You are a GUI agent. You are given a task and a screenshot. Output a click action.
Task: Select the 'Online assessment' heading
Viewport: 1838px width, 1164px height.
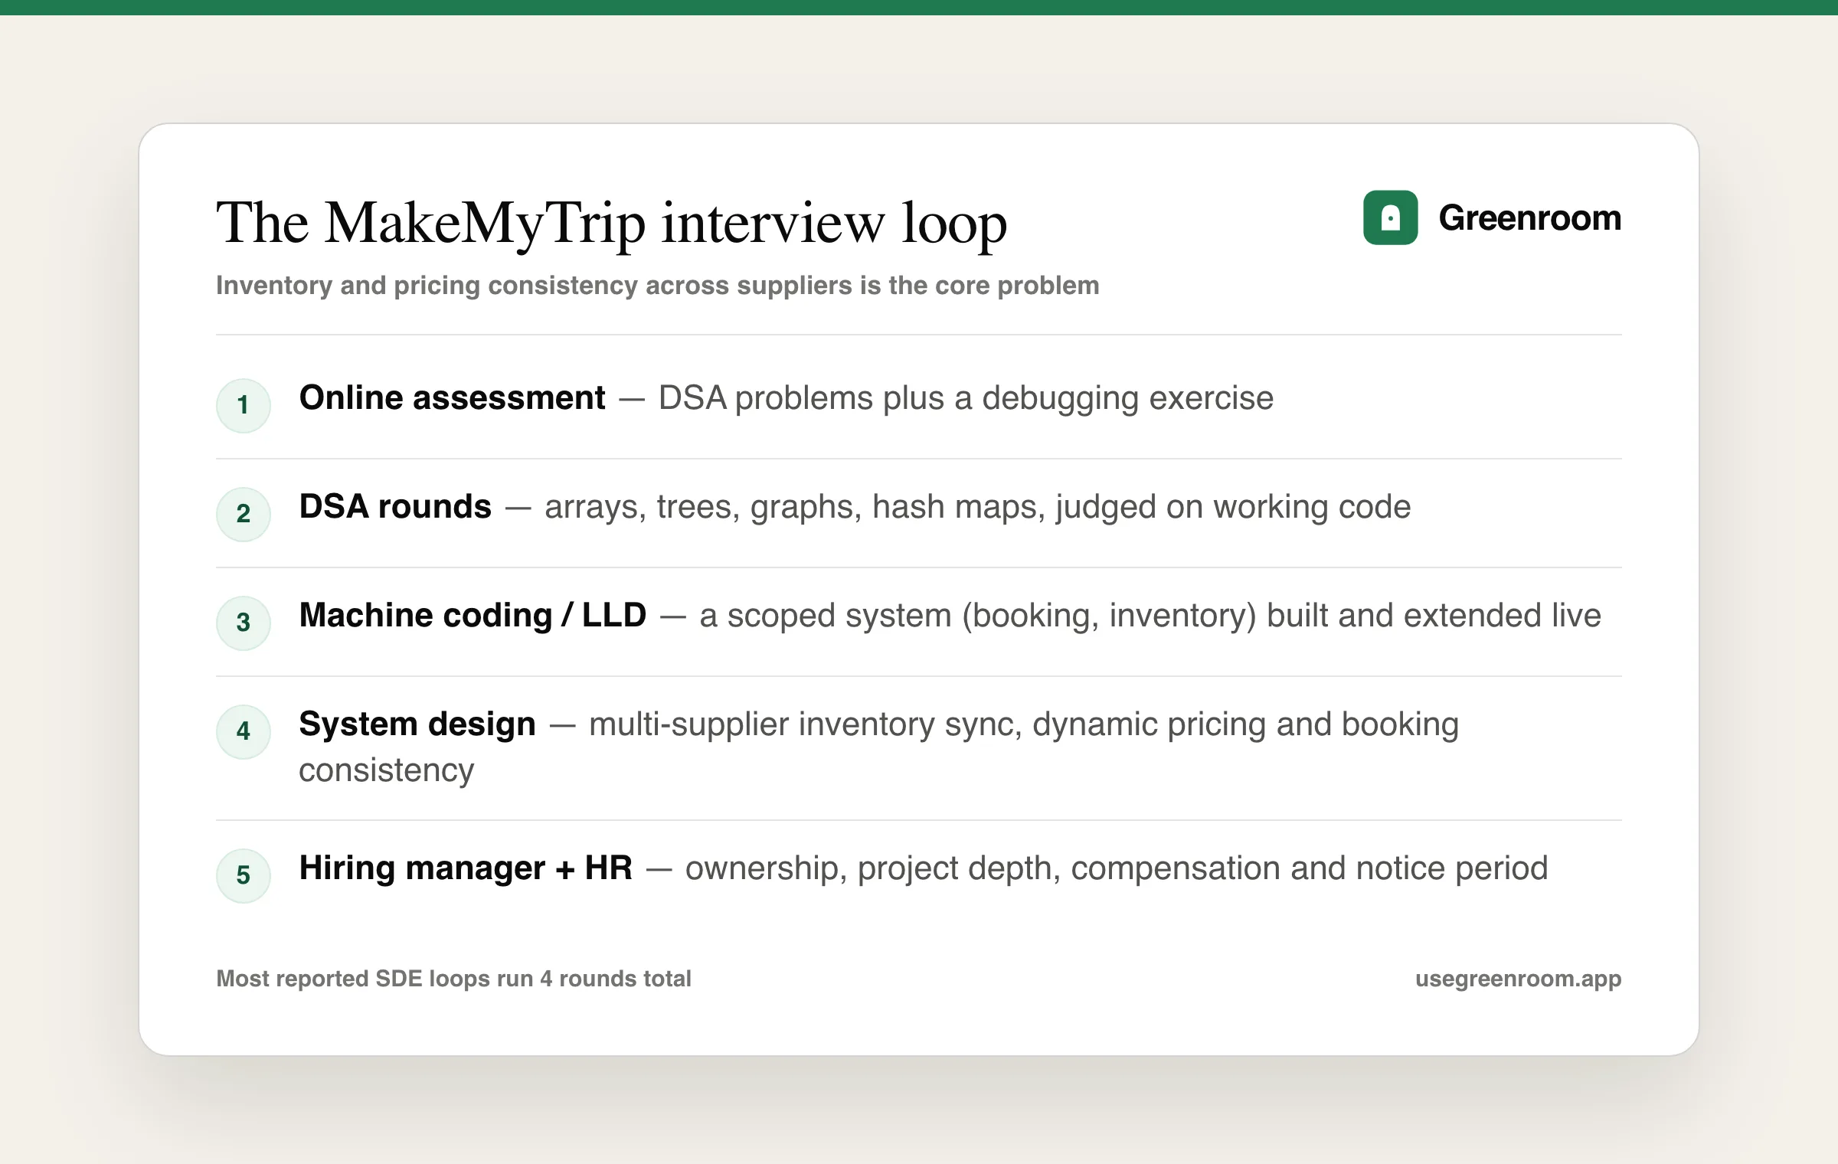click(452, 397)
